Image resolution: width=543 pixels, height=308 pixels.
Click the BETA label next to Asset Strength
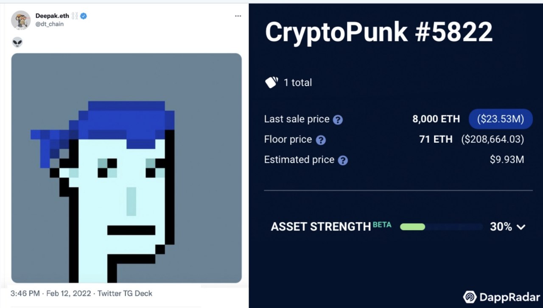(382, 225)
